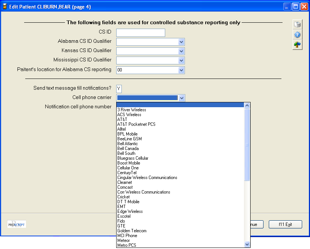
Task: Select CenturyTel carrier
Action: click(180, 173)
